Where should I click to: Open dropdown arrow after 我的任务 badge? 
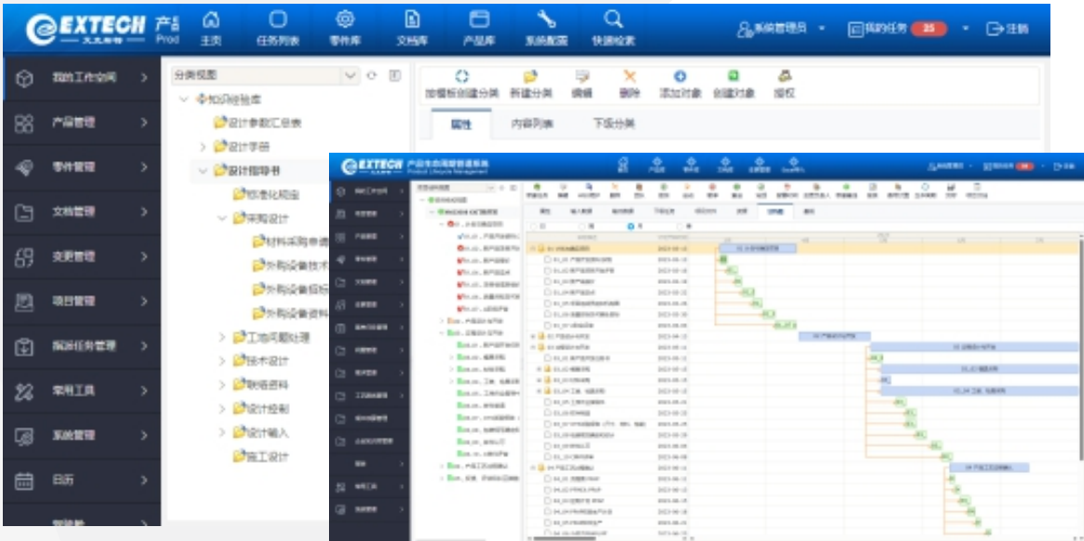[966, 29]
